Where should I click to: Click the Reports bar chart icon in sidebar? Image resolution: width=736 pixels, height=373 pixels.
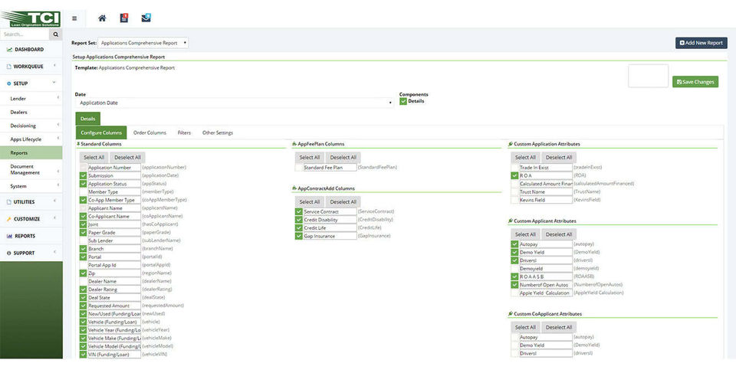pyautogui.click(x=9, y=236)
